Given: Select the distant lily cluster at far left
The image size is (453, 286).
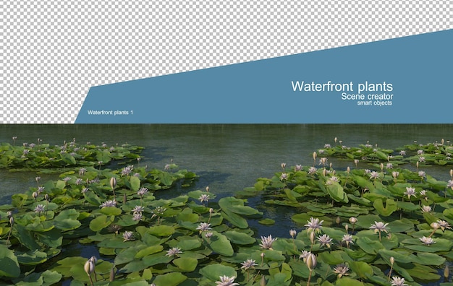Looking at the screenshot, I should pos(67,155).
